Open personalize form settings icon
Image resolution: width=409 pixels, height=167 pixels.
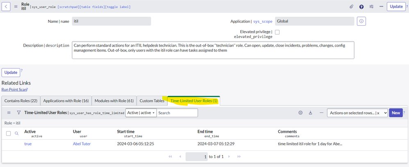click(x=371, y=7)
